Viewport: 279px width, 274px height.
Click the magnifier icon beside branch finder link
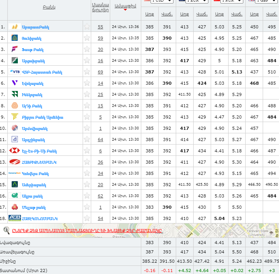click(7, 230)
